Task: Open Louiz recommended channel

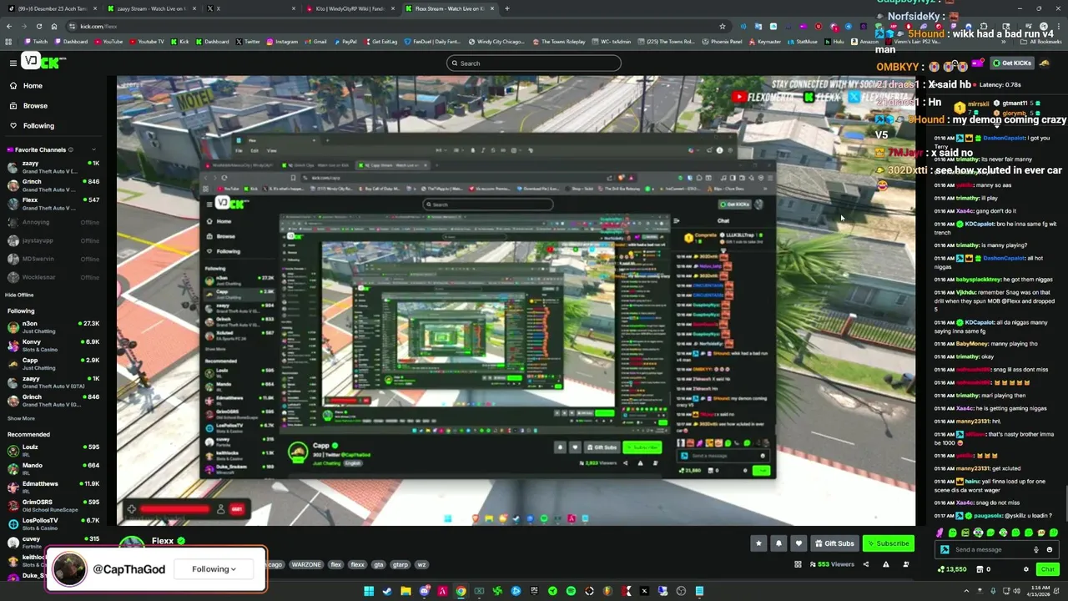Action: (52, 450)
